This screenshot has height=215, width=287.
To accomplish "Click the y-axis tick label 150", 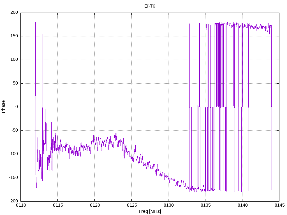I will [x=14, y=36].
